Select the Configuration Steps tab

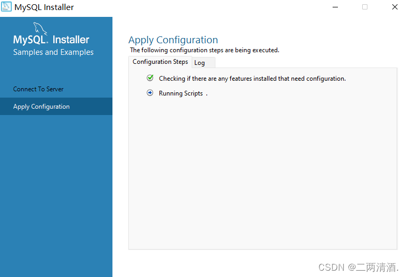click(160, 62)
